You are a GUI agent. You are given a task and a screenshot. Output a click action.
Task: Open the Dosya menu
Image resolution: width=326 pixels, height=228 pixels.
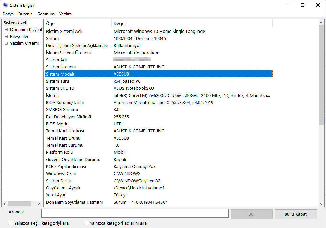coord(8,14)
